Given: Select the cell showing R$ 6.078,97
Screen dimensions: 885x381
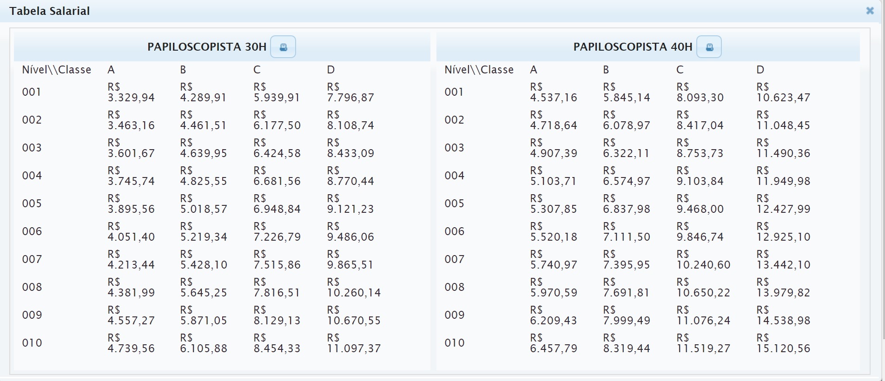Looking at the screenshot, I should [627, 120].
